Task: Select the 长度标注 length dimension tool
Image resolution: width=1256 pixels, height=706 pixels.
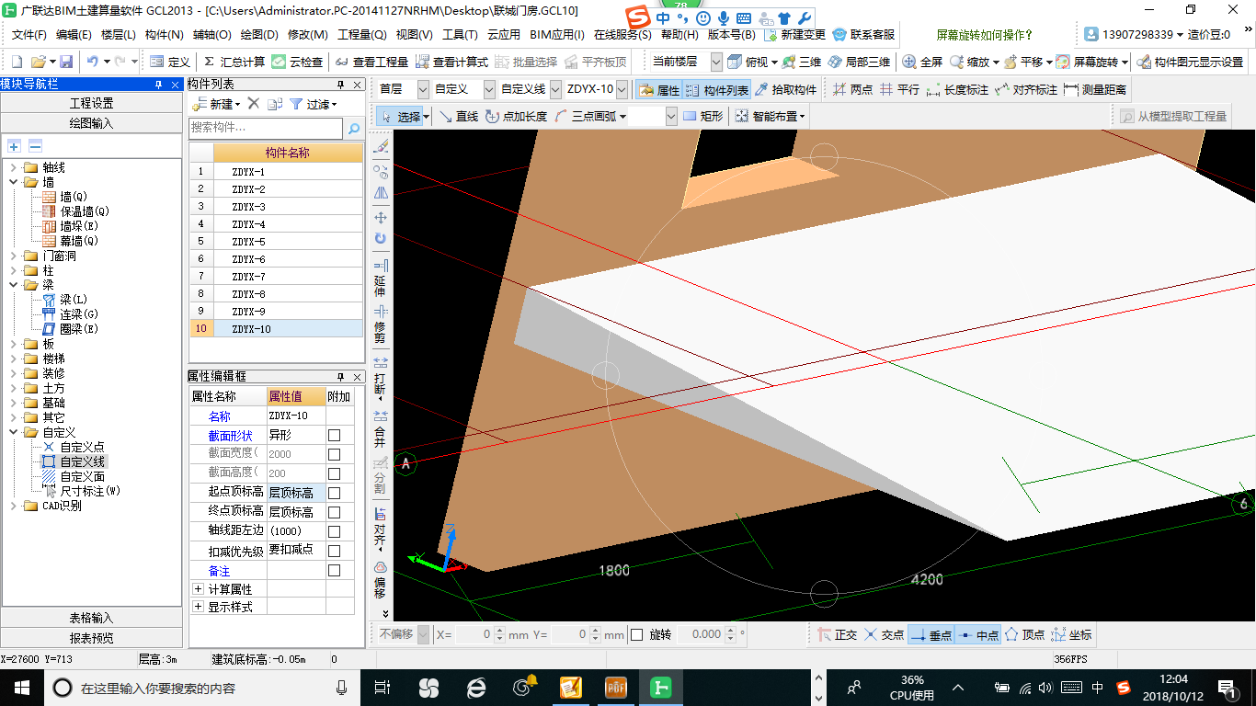Action: click(x=957, y=90)
